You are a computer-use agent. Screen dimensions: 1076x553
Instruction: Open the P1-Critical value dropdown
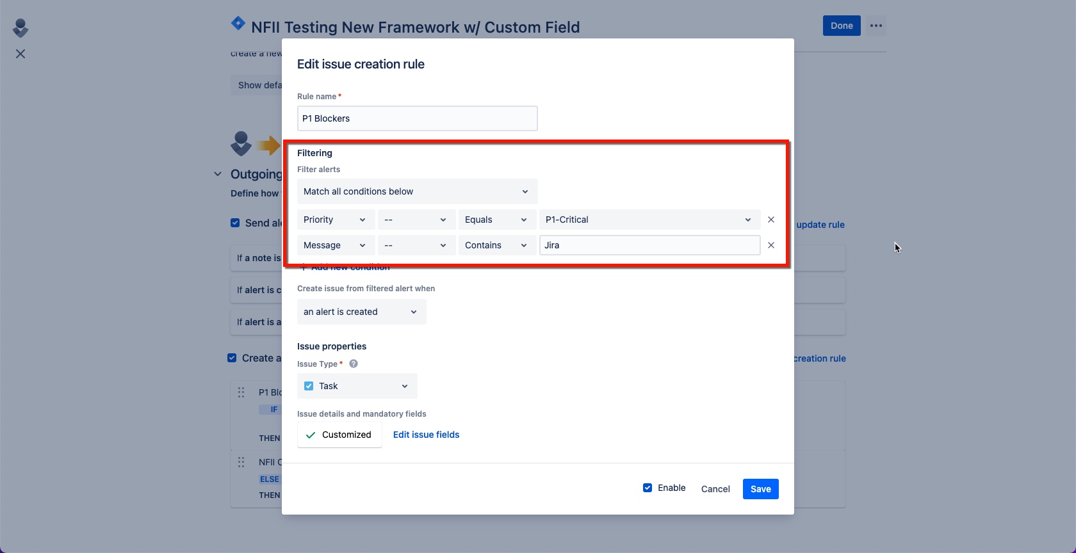click(650, 220)
